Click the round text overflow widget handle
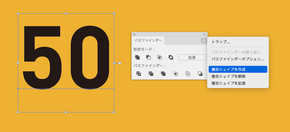This screenshot has height=132, width=290. [x=120, y=63]
